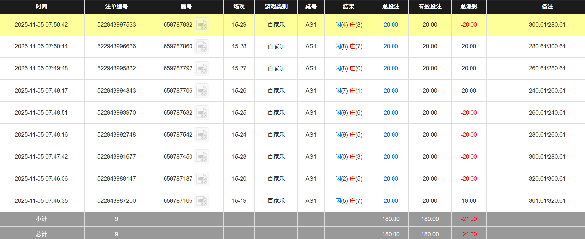Image resolution: width=585 pixels, height=239 pixels.
Task: Select bet number 522943997533 cell
Action: pos(116,25)
